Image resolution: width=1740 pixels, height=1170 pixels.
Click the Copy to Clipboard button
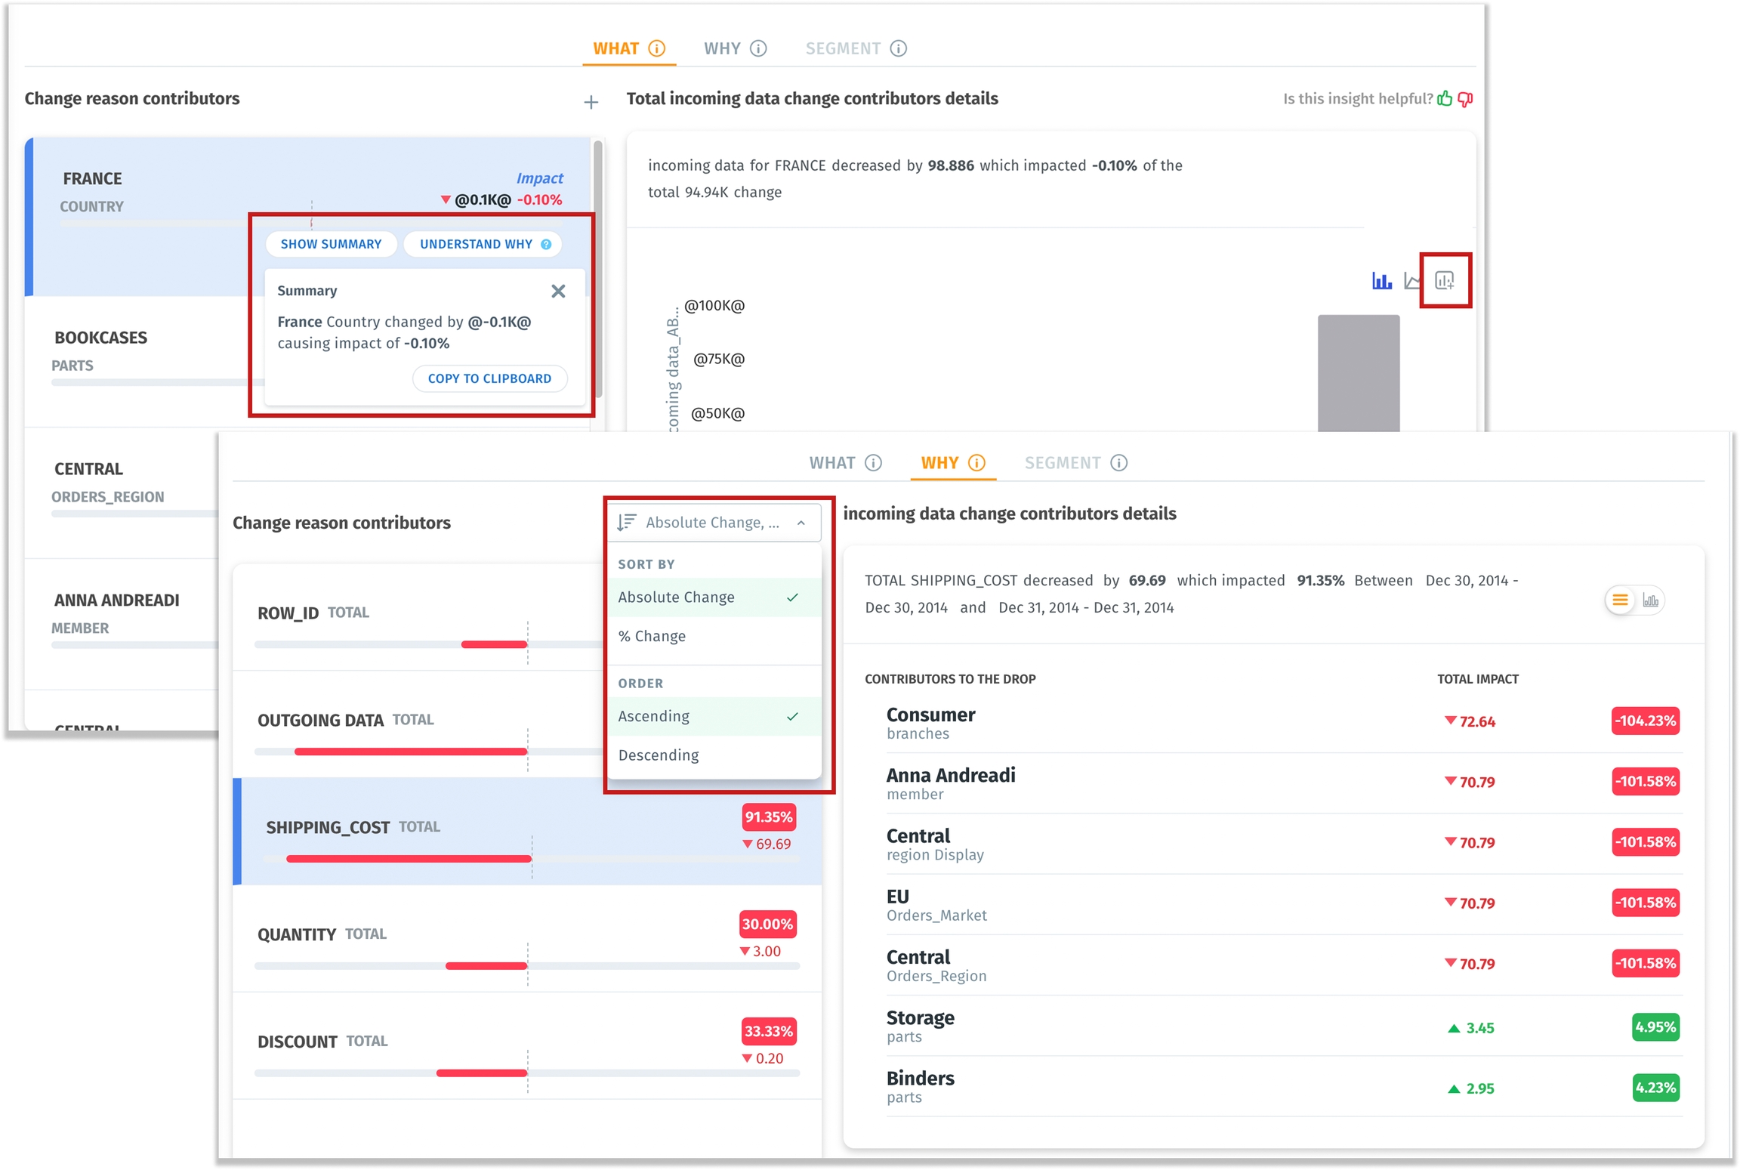489,378
